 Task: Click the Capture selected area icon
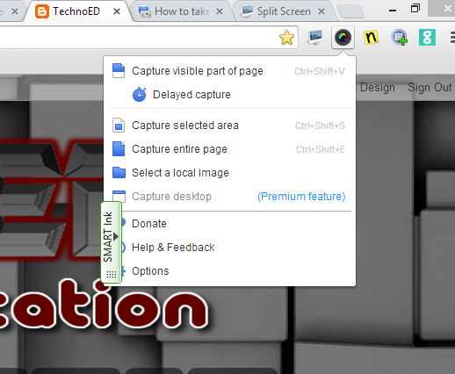pos(119,126)
